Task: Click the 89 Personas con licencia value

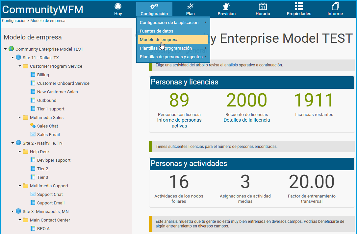Action: [179, 100]
